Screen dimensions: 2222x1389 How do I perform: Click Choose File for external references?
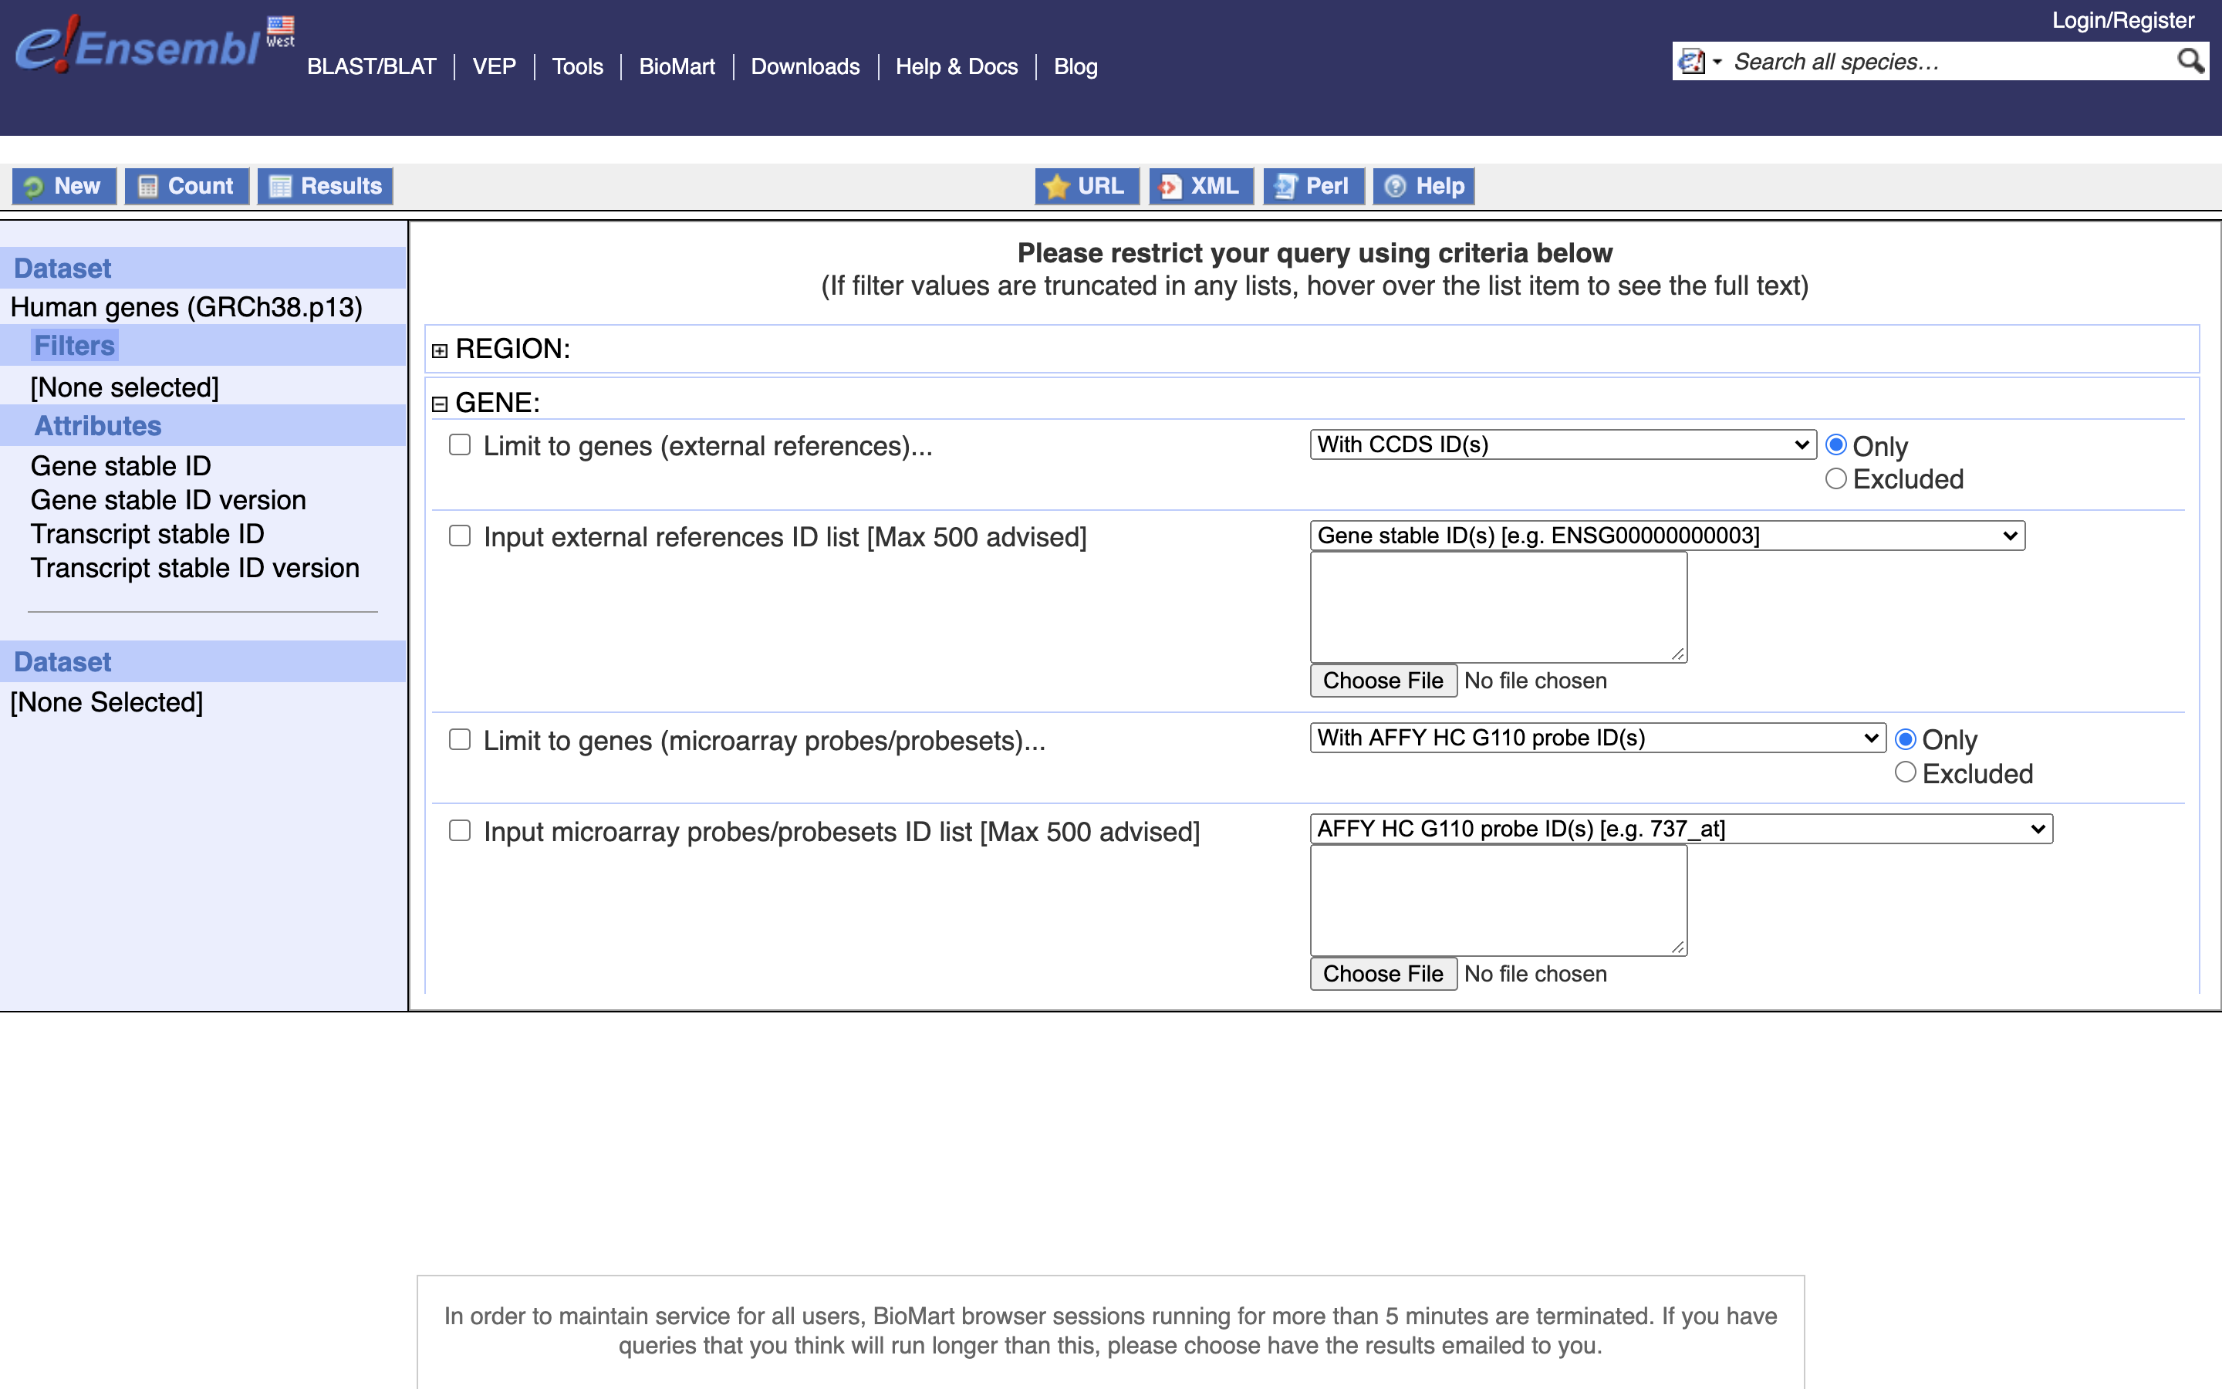(x=1383, y=681)
